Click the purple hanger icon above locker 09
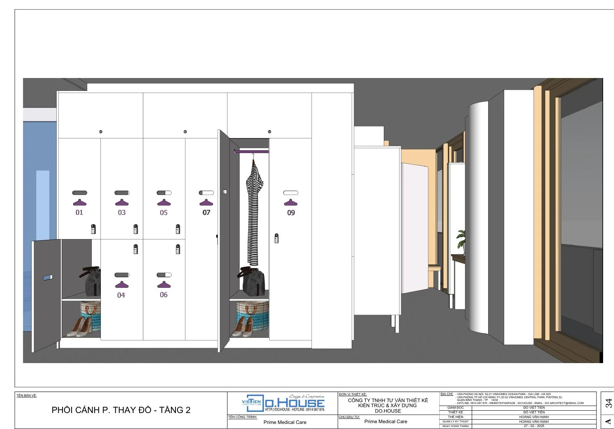The height and width of the screenshot is (429, 614). tap(290, 202)
